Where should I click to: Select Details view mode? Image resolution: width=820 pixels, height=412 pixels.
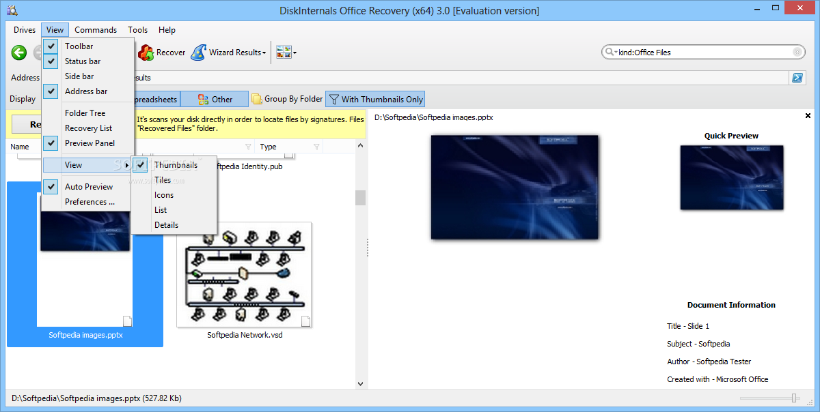coord(174,225)
